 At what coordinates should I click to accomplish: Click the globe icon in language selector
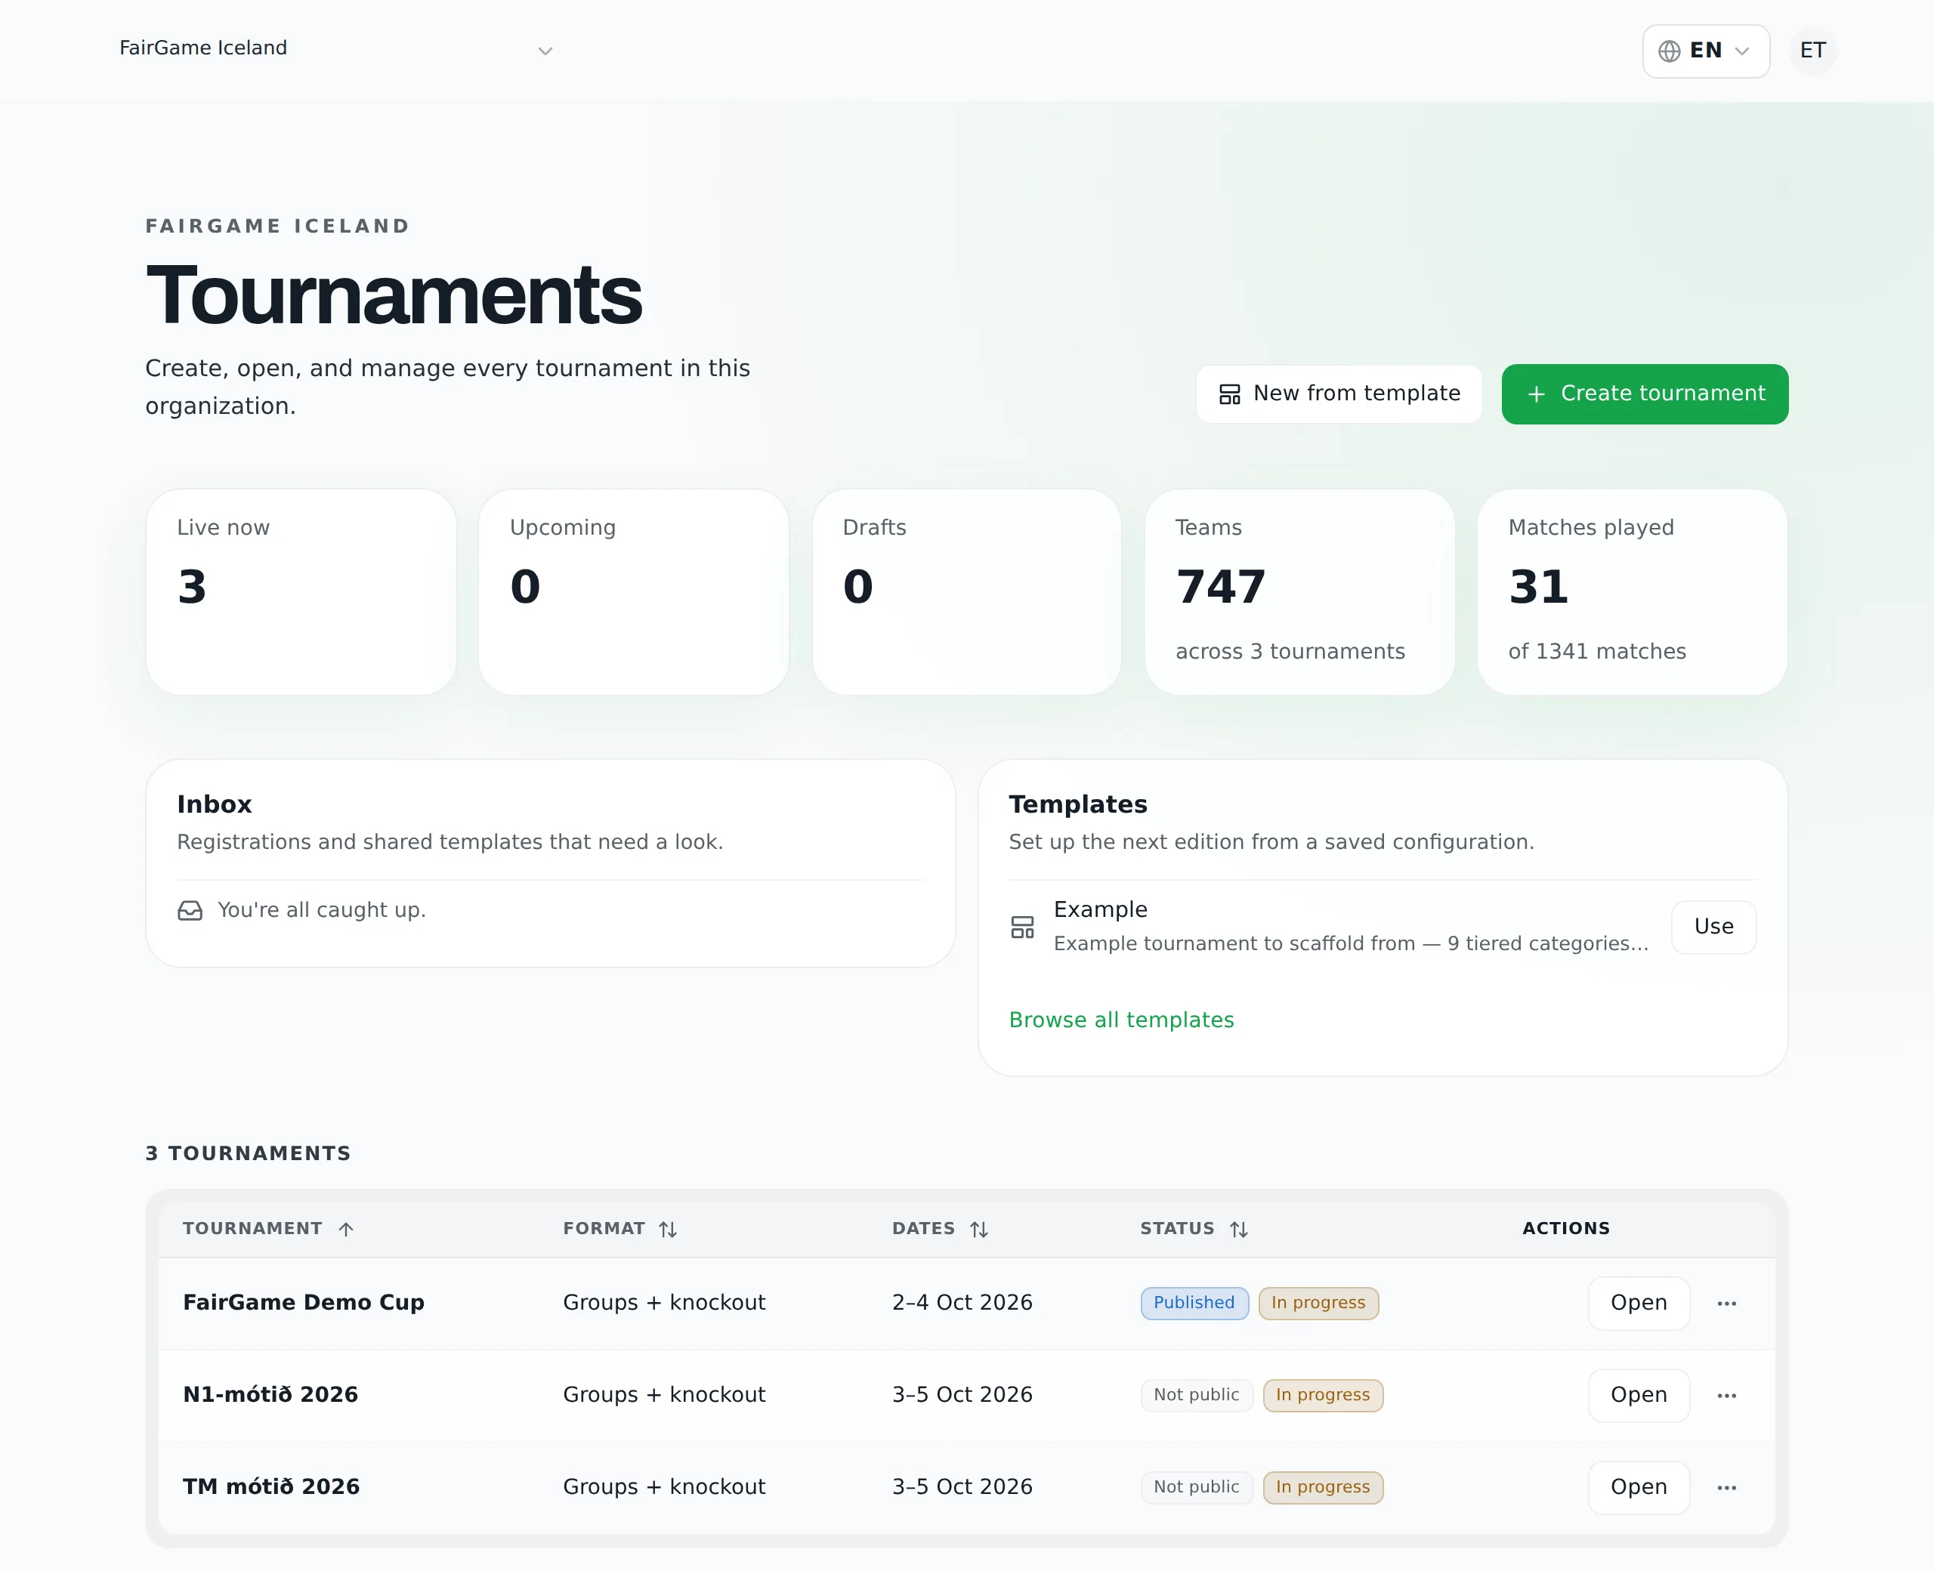(1669, 51)
